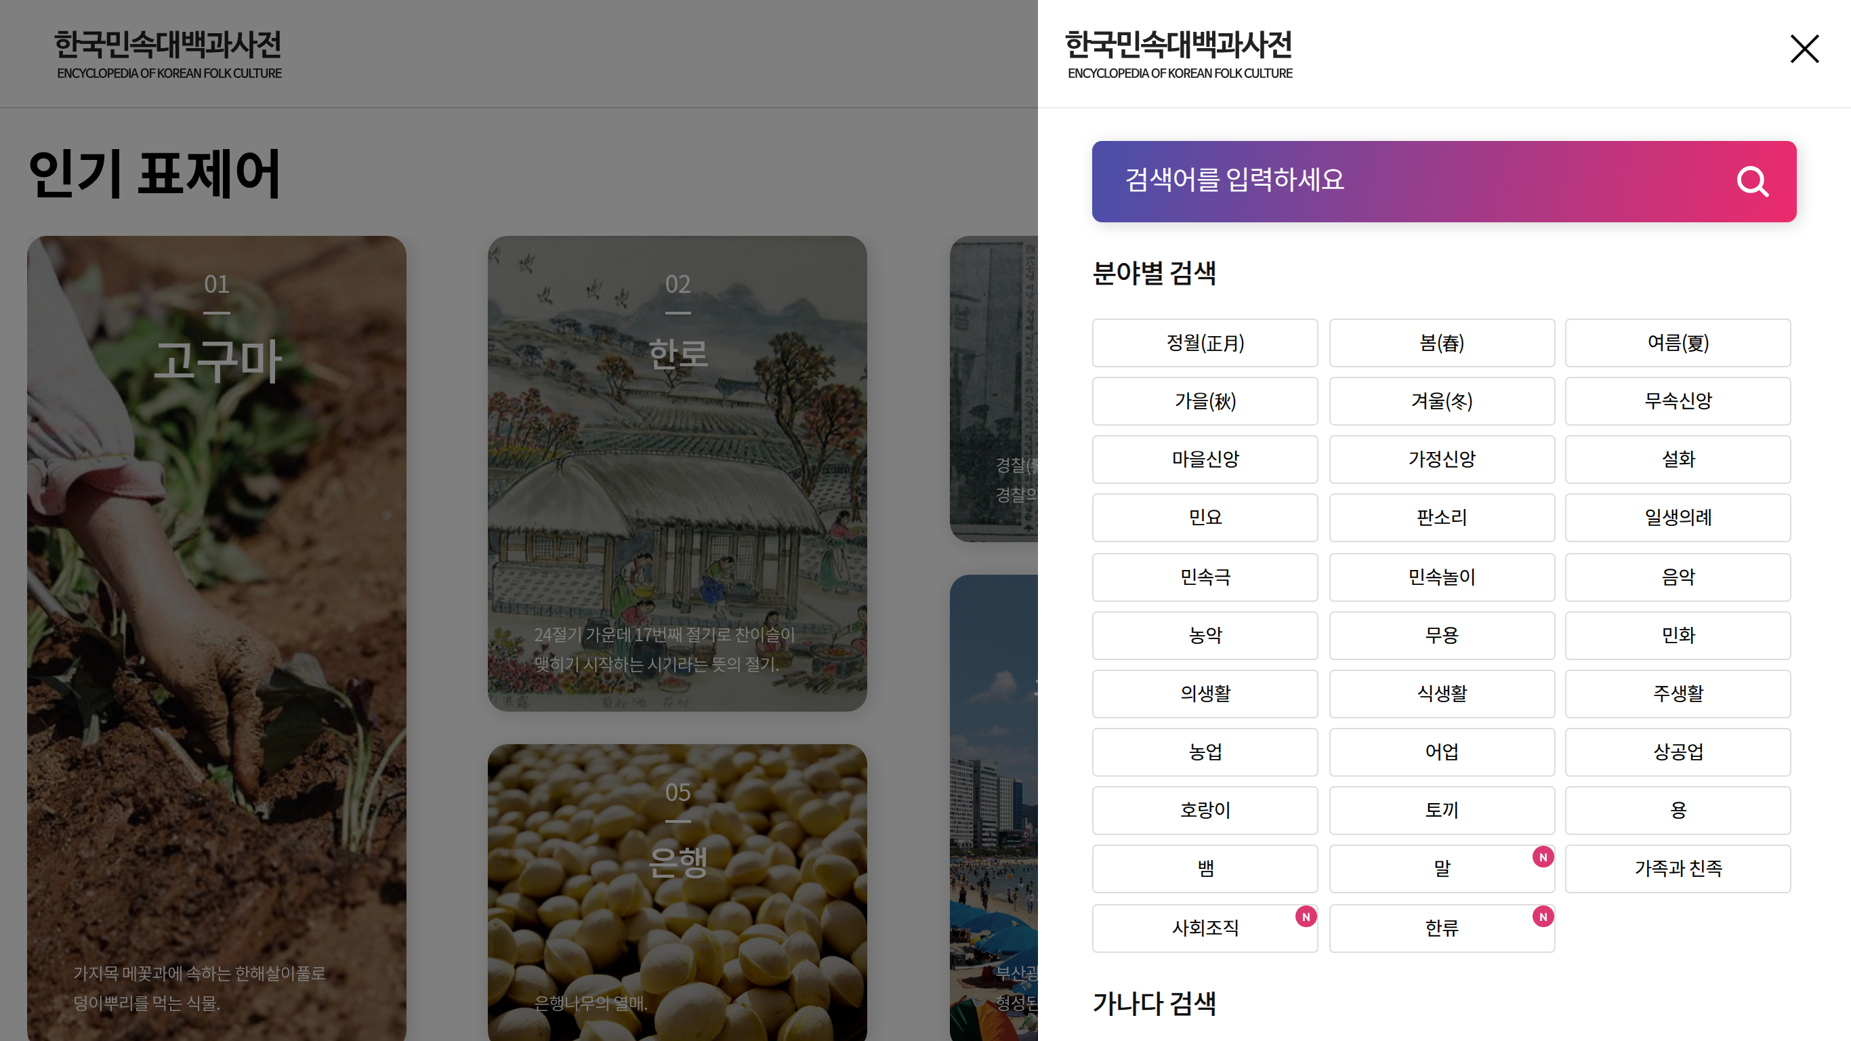
Task: Click the magnifier search icon
Action: pos(1752,181)
